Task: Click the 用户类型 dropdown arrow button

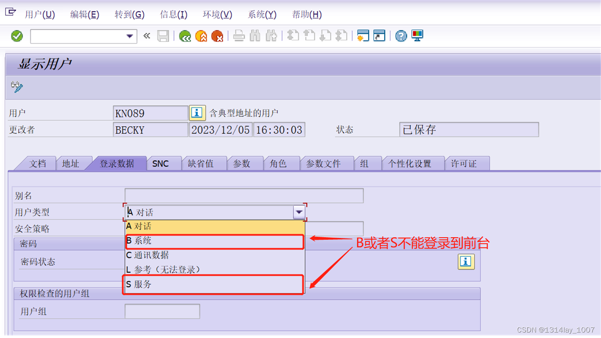Action: 299,212
